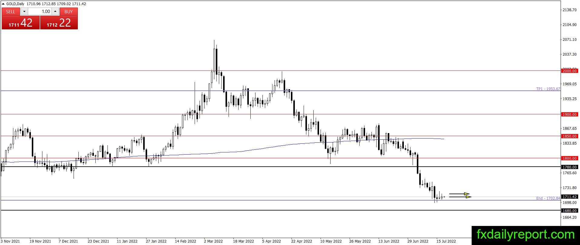Click the End - 1702.84 line label
The image size is (580, 245).
coord(548,198)
